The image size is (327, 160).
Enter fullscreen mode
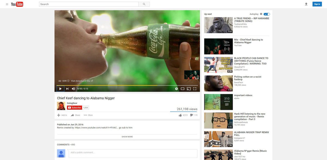[x=195, y=89]
